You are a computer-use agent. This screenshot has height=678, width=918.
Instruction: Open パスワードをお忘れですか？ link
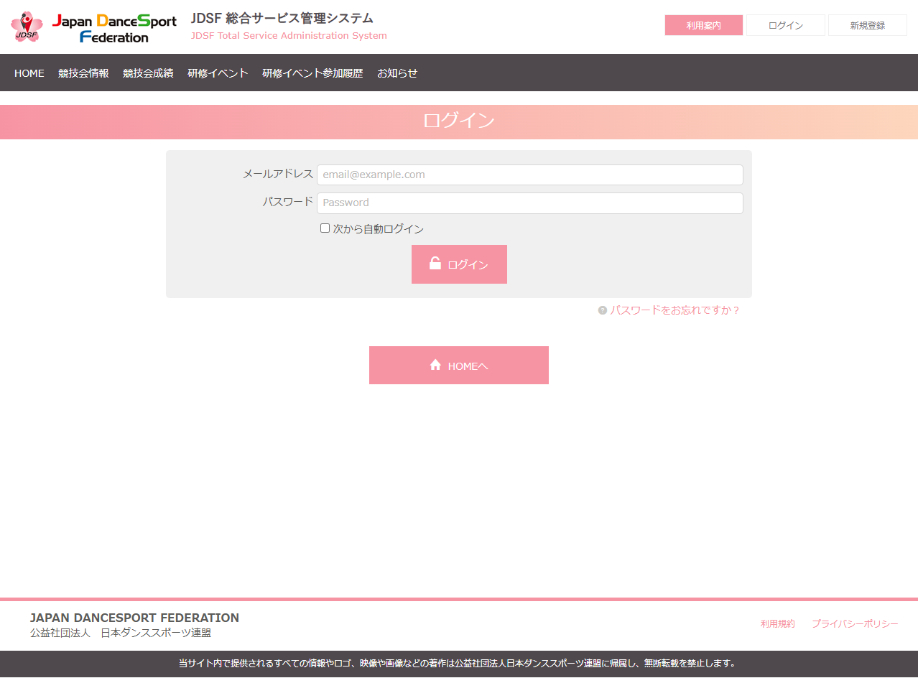coord(675,310)
